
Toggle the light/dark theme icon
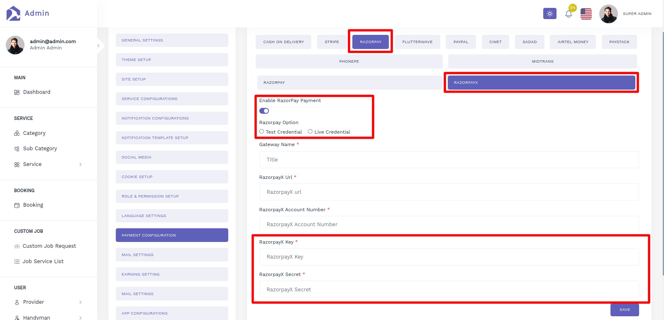[x=550, y=14]
